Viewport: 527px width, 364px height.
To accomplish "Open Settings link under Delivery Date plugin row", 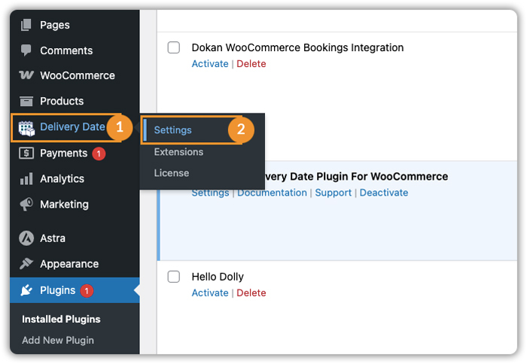I will [210, 193].
